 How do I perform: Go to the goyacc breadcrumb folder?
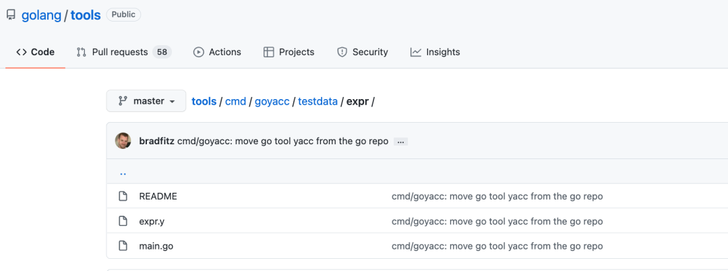point(272,101)
